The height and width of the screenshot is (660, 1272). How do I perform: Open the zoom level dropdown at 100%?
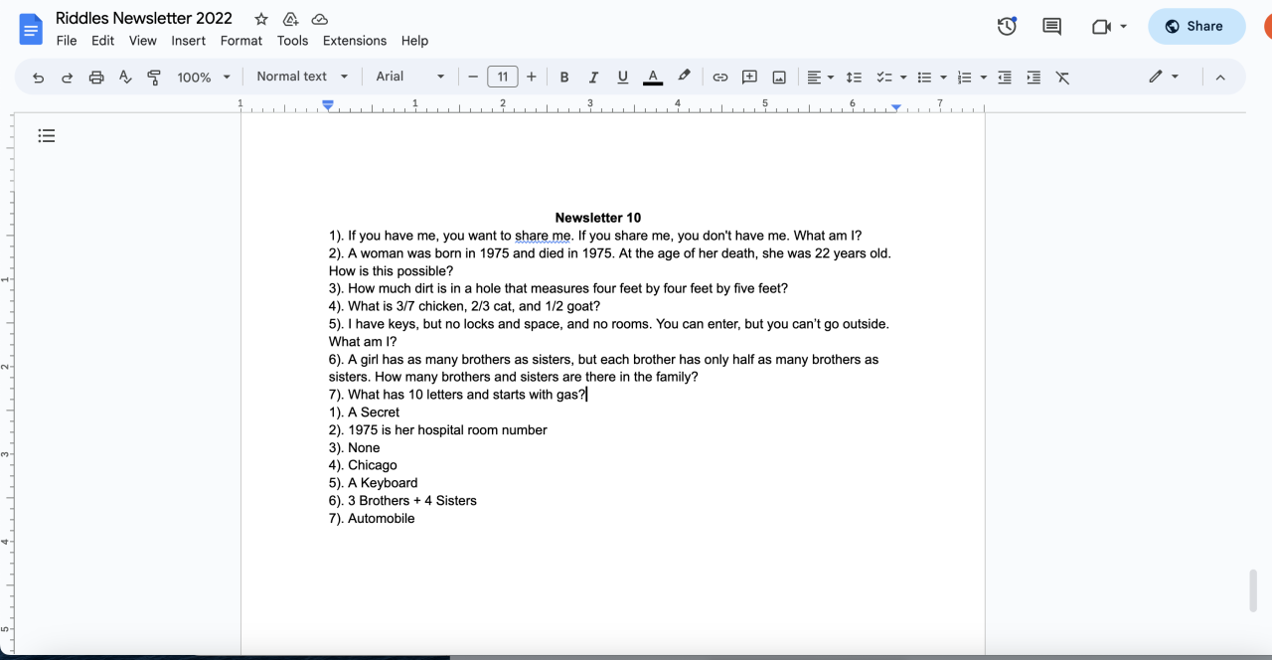pyautogui.click(x=204, y=77)
